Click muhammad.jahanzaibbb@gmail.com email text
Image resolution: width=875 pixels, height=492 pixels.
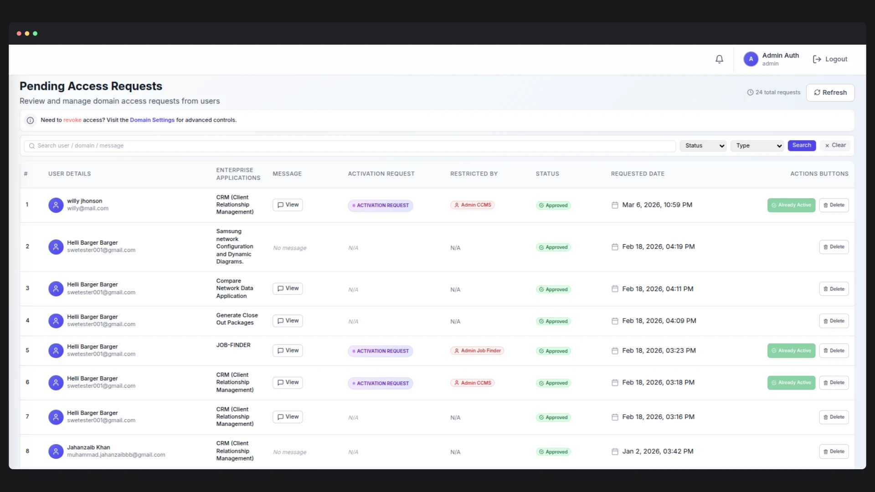point(116,455)
